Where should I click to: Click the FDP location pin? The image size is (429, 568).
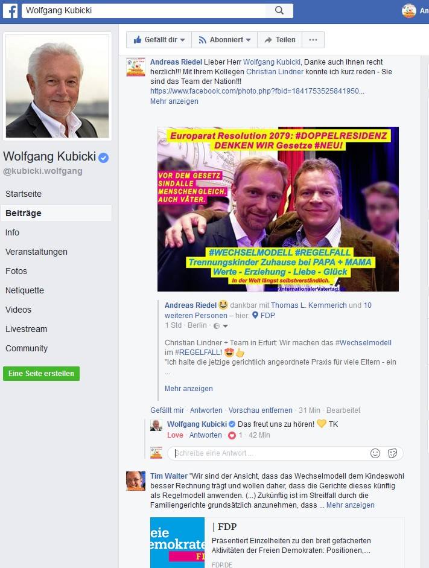click(x=255, y=315)
